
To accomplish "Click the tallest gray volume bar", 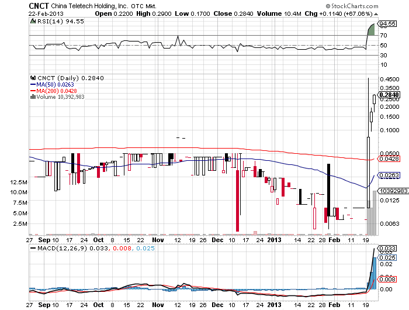I will coord(375,212).
